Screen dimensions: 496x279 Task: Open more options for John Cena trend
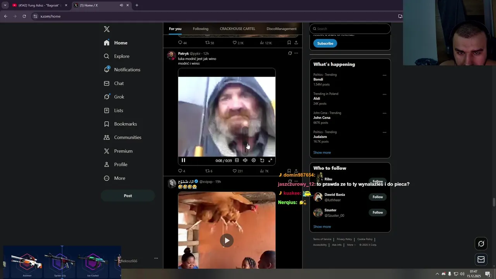pyautogui.click(x=384, y=113)
